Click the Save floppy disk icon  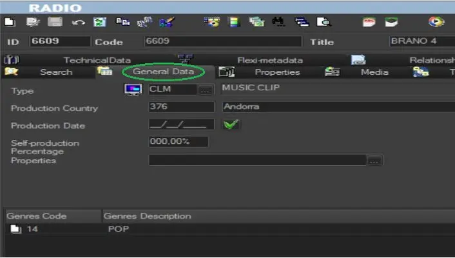click(x=55, y=22)
